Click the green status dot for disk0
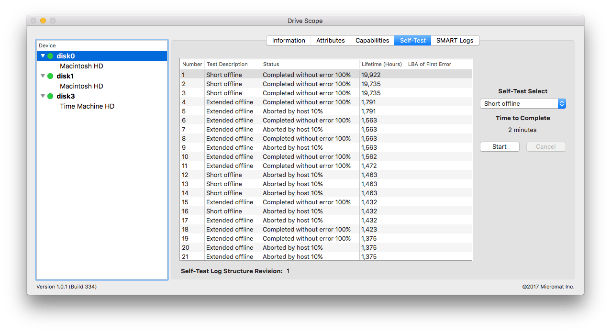Viewport: 611px width, 333px height. (50, 56)
